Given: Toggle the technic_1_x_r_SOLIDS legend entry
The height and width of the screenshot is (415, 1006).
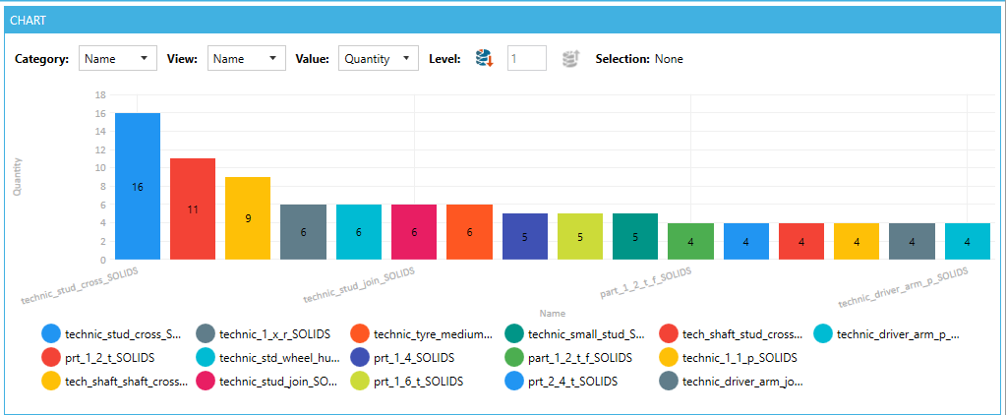Looking at the screenshot, I should (274, 334).
